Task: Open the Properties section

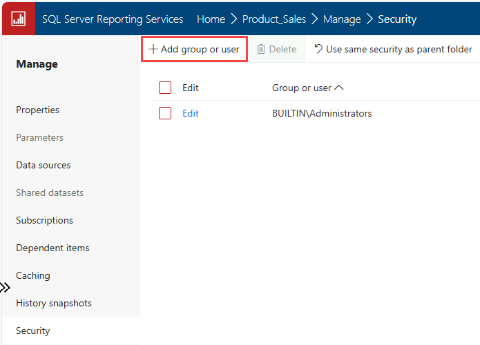Action: 38,110
